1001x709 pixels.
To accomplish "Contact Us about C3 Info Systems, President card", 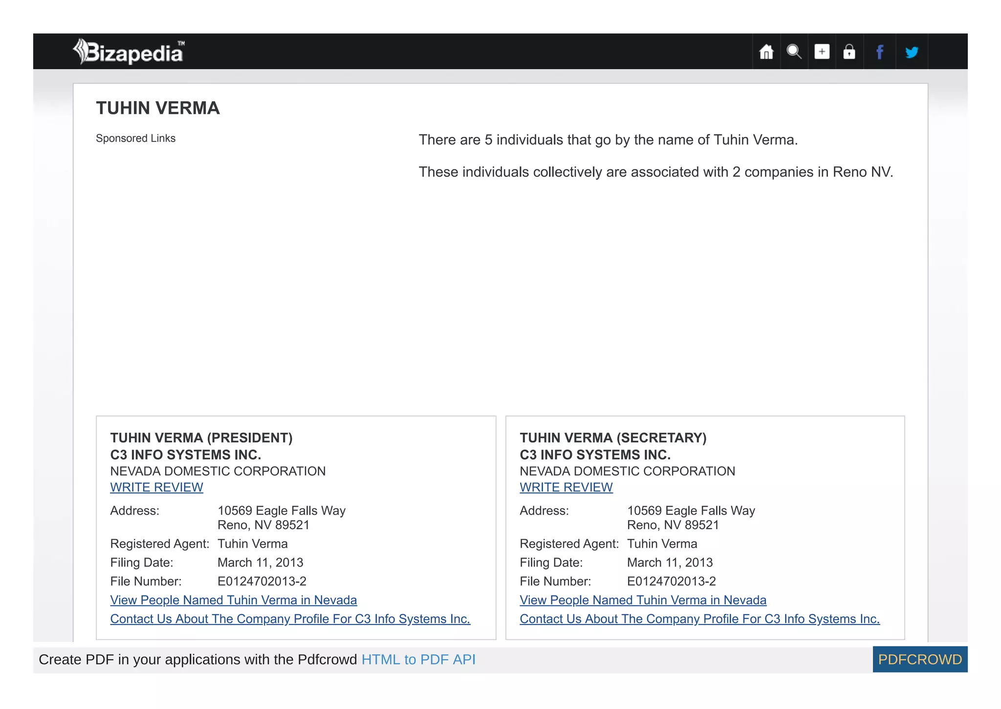I will coord(290,619).
